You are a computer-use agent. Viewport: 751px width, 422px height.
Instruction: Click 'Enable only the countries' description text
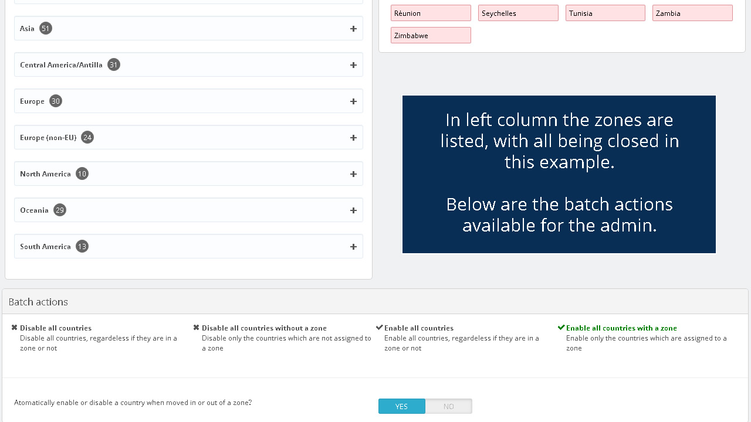pos(647,343)
